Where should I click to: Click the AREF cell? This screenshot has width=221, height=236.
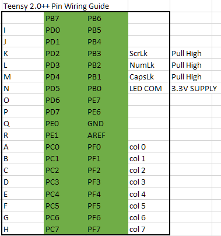pos(107,135)
